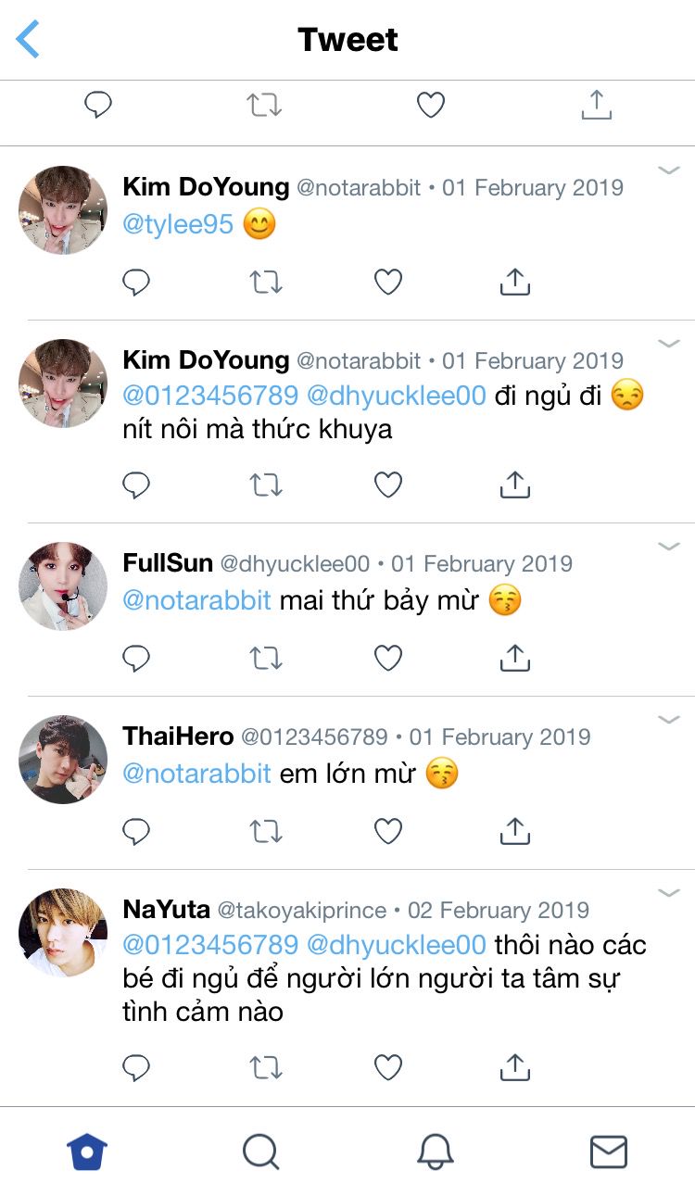The width and height of the screenshot is (695, 1196).
Task: Open the options chevron on FullSun's tweet
Action: click(x=669, y=547)
